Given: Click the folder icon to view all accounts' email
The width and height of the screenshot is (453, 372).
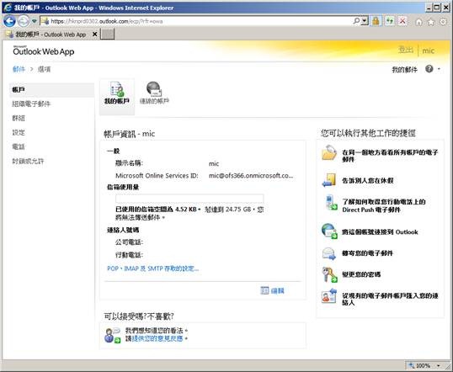Looking at the screenshot, I should click(x=329, y=153).
